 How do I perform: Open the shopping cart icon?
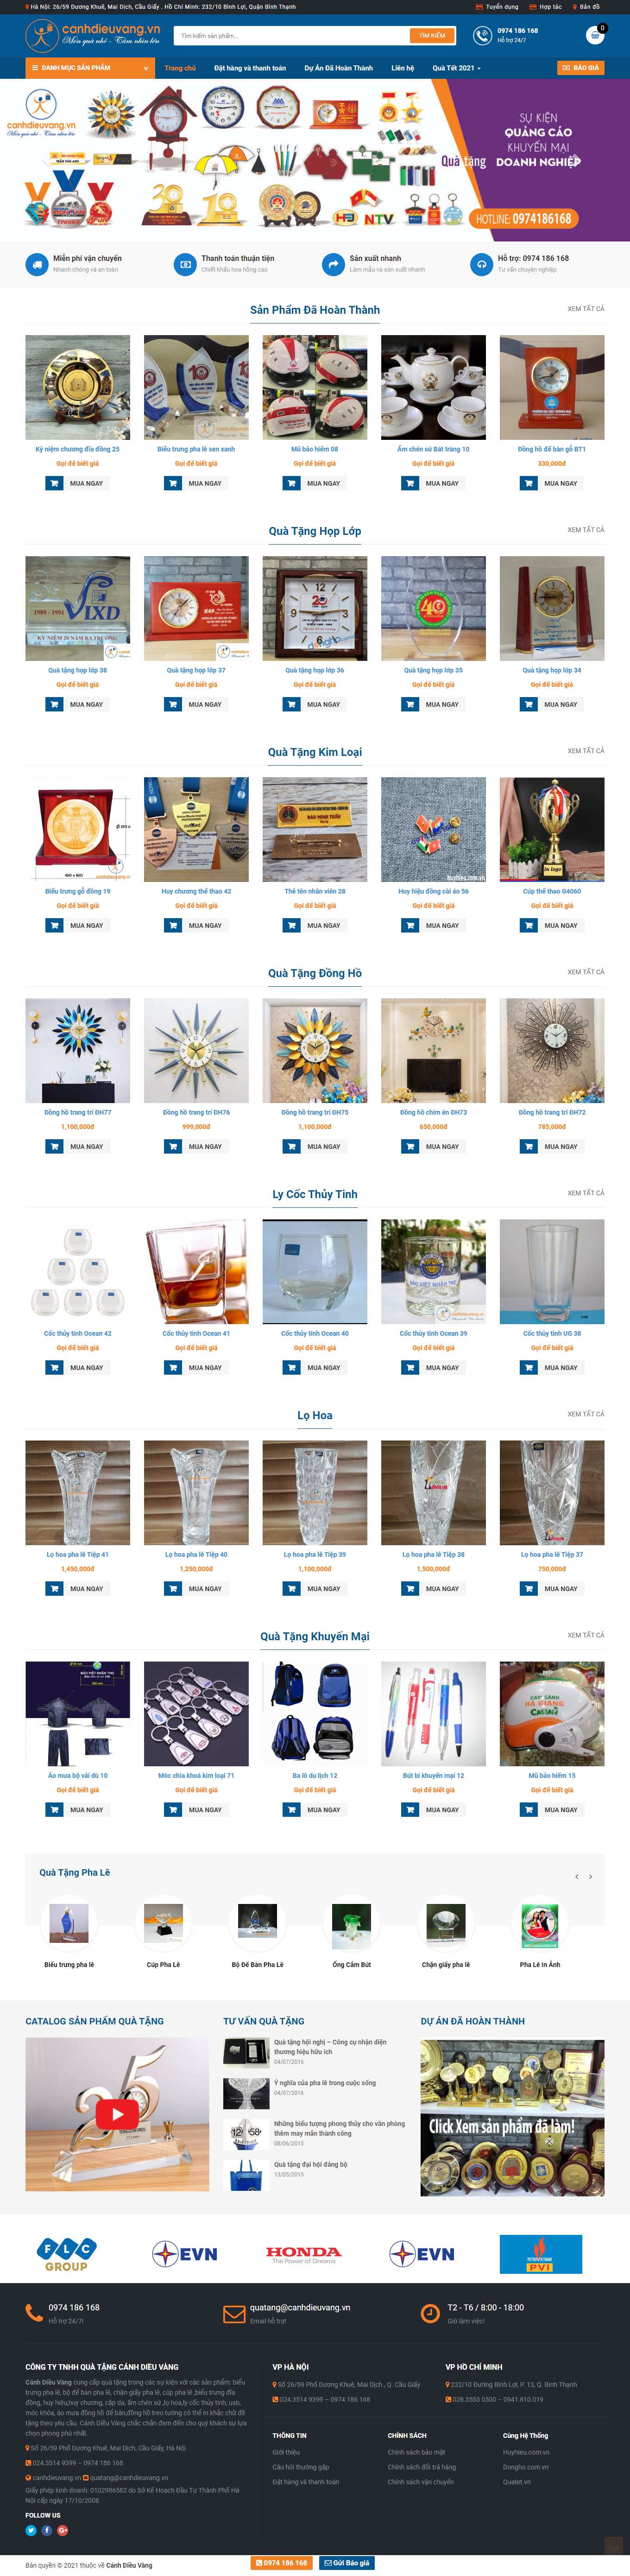pyautogui.click(x=595, y=35)
